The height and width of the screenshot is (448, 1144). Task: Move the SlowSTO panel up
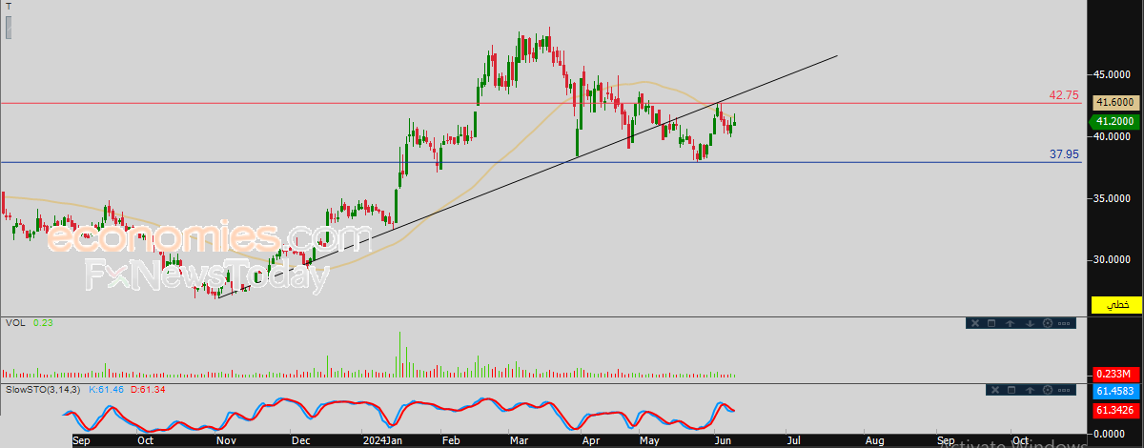(1030, 390)
